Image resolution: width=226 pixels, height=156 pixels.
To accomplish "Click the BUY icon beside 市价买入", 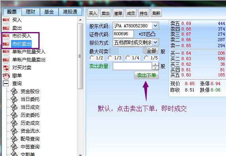I will click(6, 36).
